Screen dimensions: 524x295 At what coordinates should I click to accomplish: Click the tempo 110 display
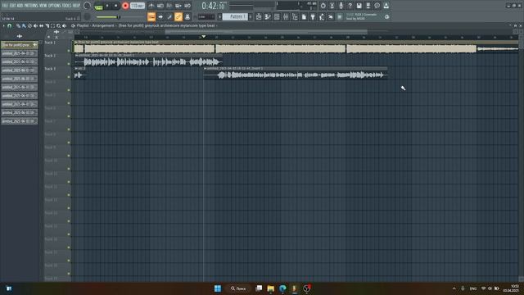coord(138,6)
